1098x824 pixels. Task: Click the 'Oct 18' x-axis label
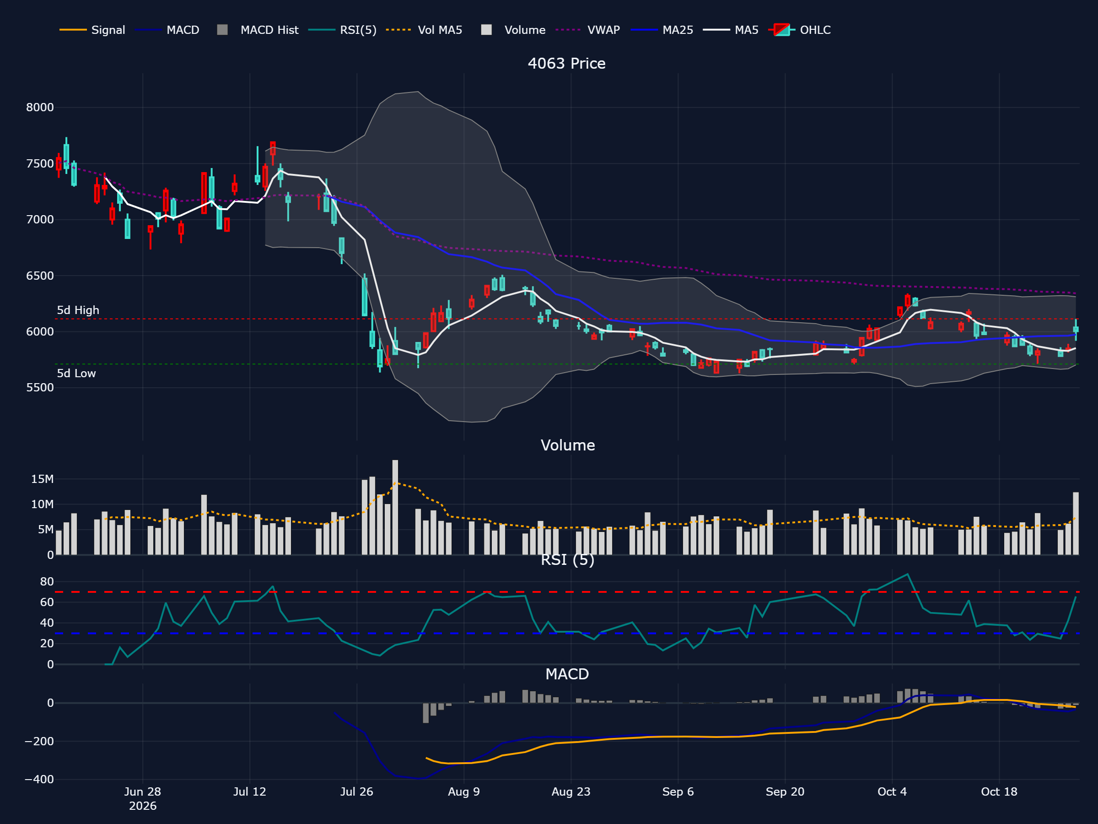pyautogui.click(x=999, y=791)
